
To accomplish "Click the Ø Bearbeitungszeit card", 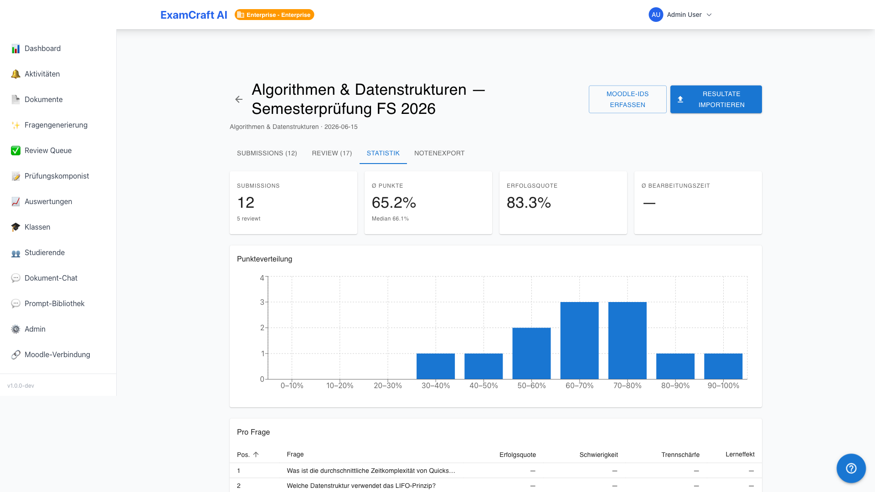I will (x=698, y=203).
